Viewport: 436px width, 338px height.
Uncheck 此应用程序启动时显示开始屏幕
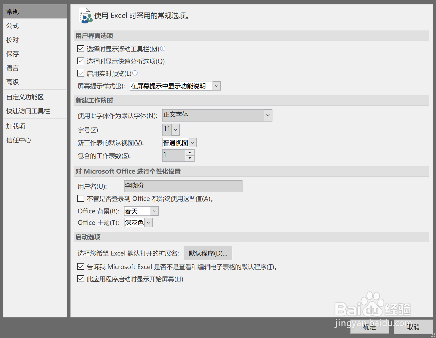click(x=81, y=279)
